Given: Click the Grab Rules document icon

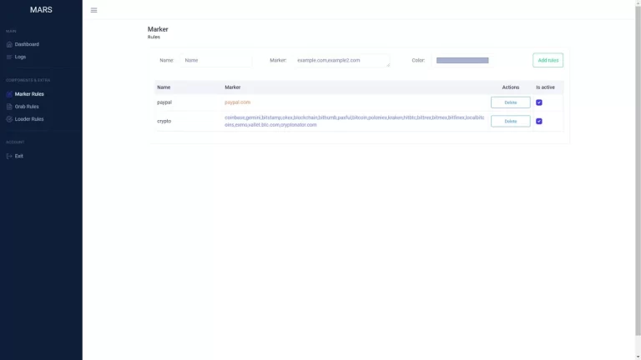Looking at the screenshot, I should (9, 107).
